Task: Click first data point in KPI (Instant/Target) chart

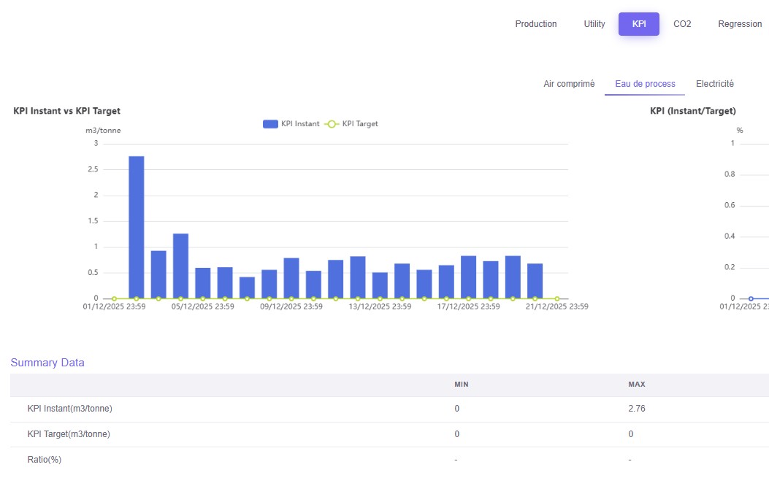Action: 751,298
